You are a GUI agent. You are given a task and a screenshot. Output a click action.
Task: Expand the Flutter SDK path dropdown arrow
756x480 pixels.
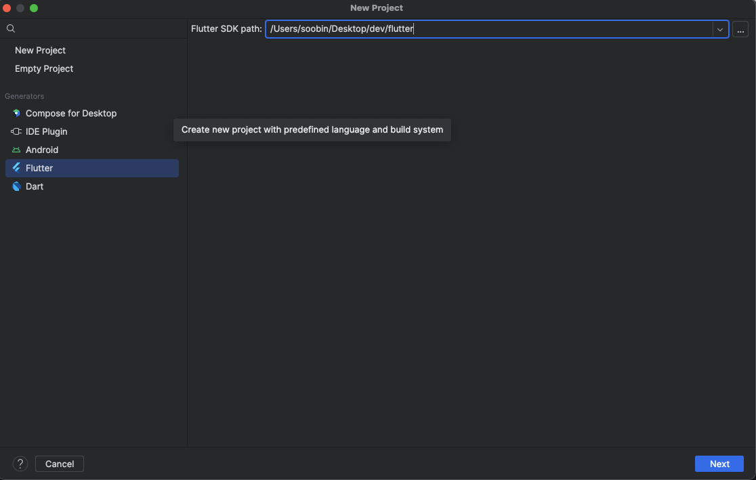[x=720, y=29]
